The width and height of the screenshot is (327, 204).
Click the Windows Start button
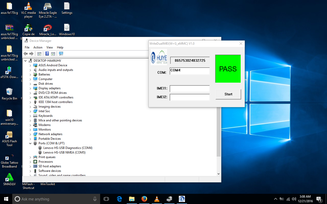click(x=6, y=199)
